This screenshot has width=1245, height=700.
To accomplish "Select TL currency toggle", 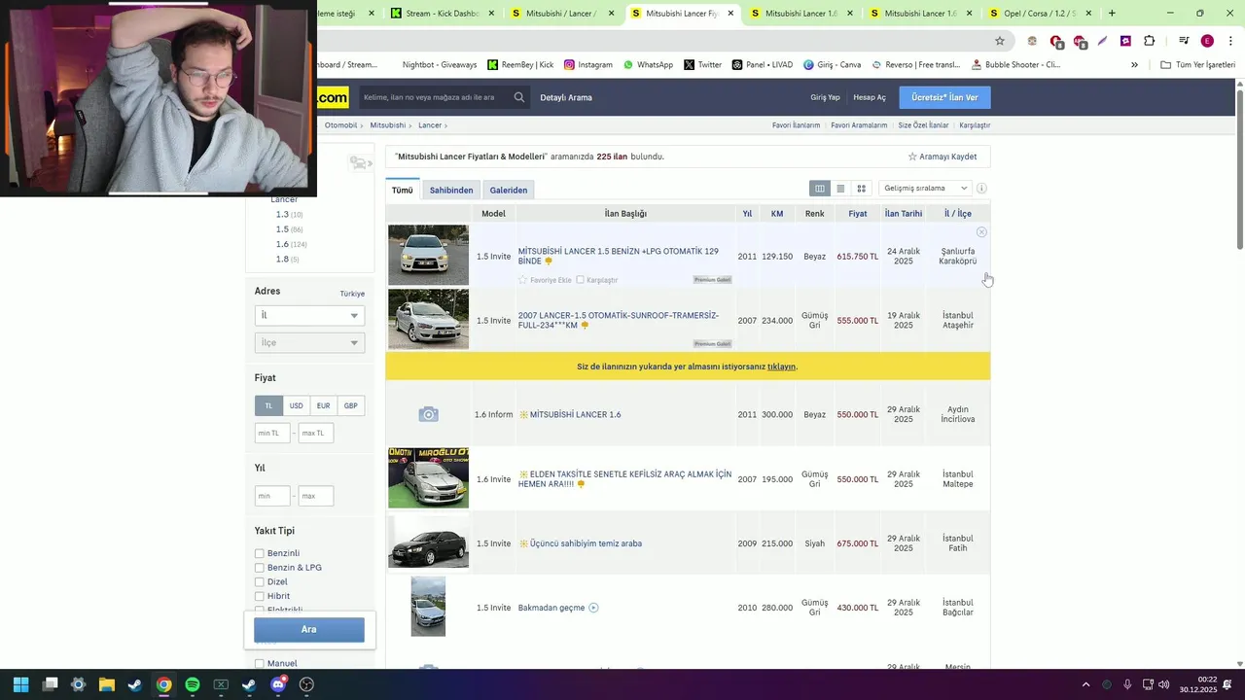I will [268, 405].
